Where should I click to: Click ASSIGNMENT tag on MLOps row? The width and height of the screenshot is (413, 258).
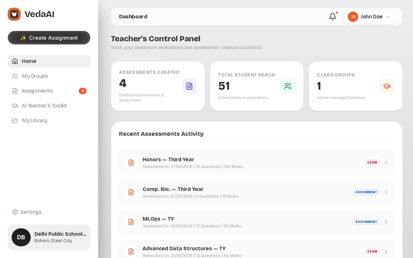click(366, 222)
